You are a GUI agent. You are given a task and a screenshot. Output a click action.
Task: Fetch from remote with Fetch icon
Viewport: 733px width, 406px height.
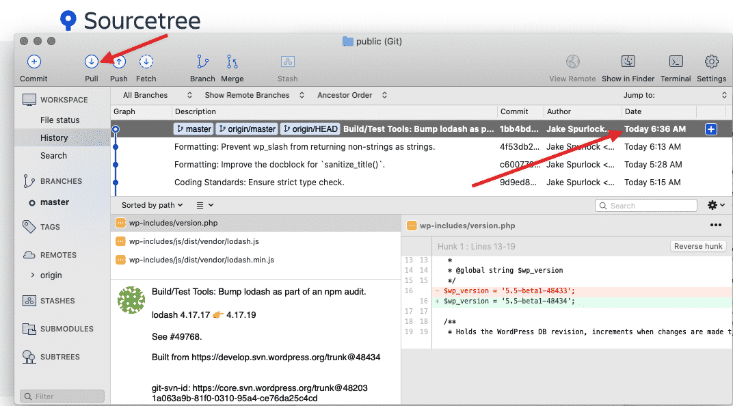coord(146,62)
